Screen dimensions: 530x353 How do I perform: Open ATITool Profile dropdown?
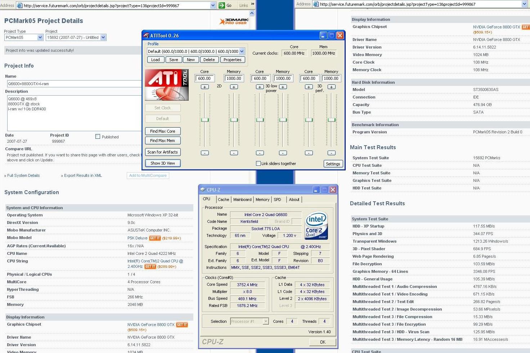coord(242,51)
